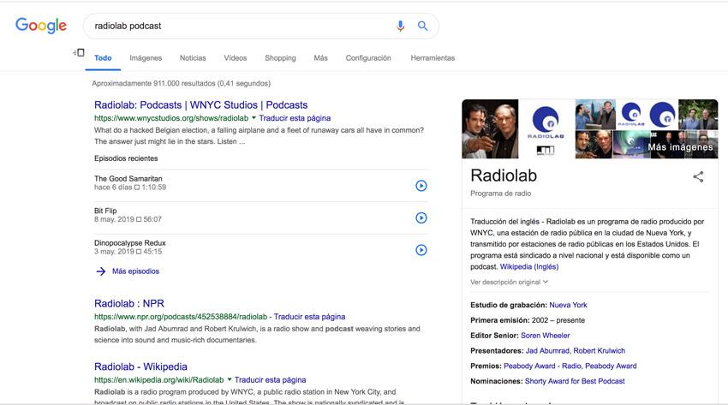Click Peabody Award - Radio link
The image size is (728, 405).
pyautogui.click(x=542, y=366)
